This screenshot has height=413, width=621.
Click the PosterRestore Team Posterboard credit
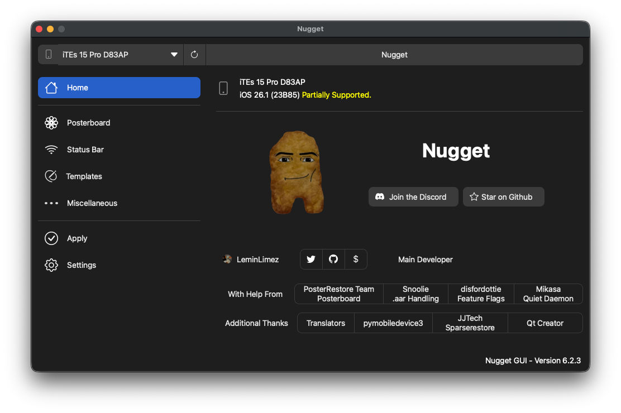(339, 294)
